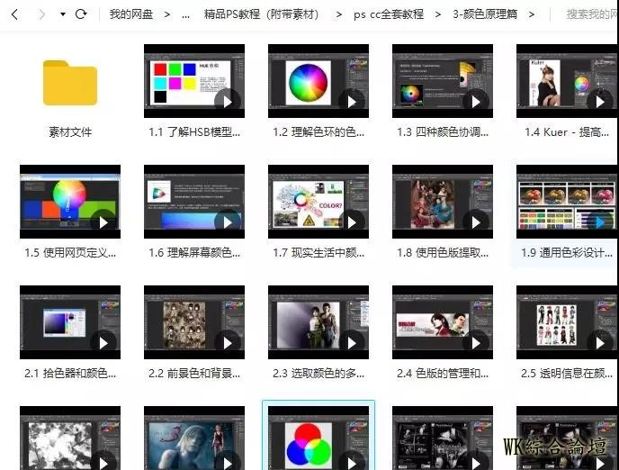Image resolution: width=619 pixels, height=470 pixels.
Task: Expand chevron after ps cc全套教程
Action: pyautogui.click(x=438, y=14)
